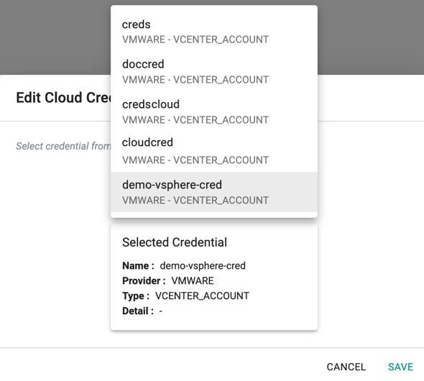
Task: Click the name value demo-vsphere-cred in details
Action: pos(203,265)
